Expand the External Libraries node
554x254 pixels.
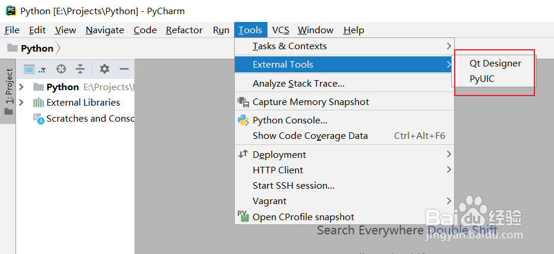(x=21, y=102)
